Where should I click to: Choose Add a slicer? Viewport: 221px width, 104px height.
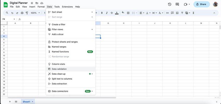[x=71, y=34]
